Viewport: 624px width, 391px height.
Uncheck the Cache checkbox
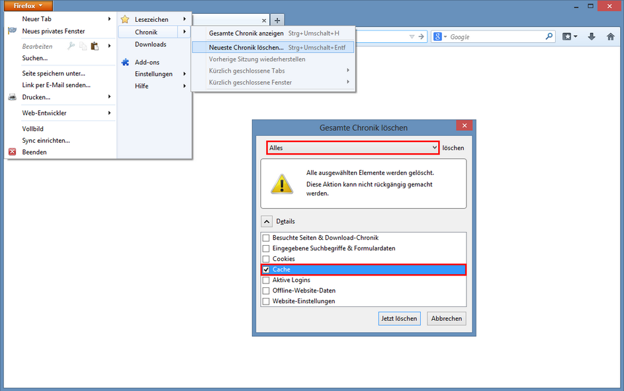(267, 269)
